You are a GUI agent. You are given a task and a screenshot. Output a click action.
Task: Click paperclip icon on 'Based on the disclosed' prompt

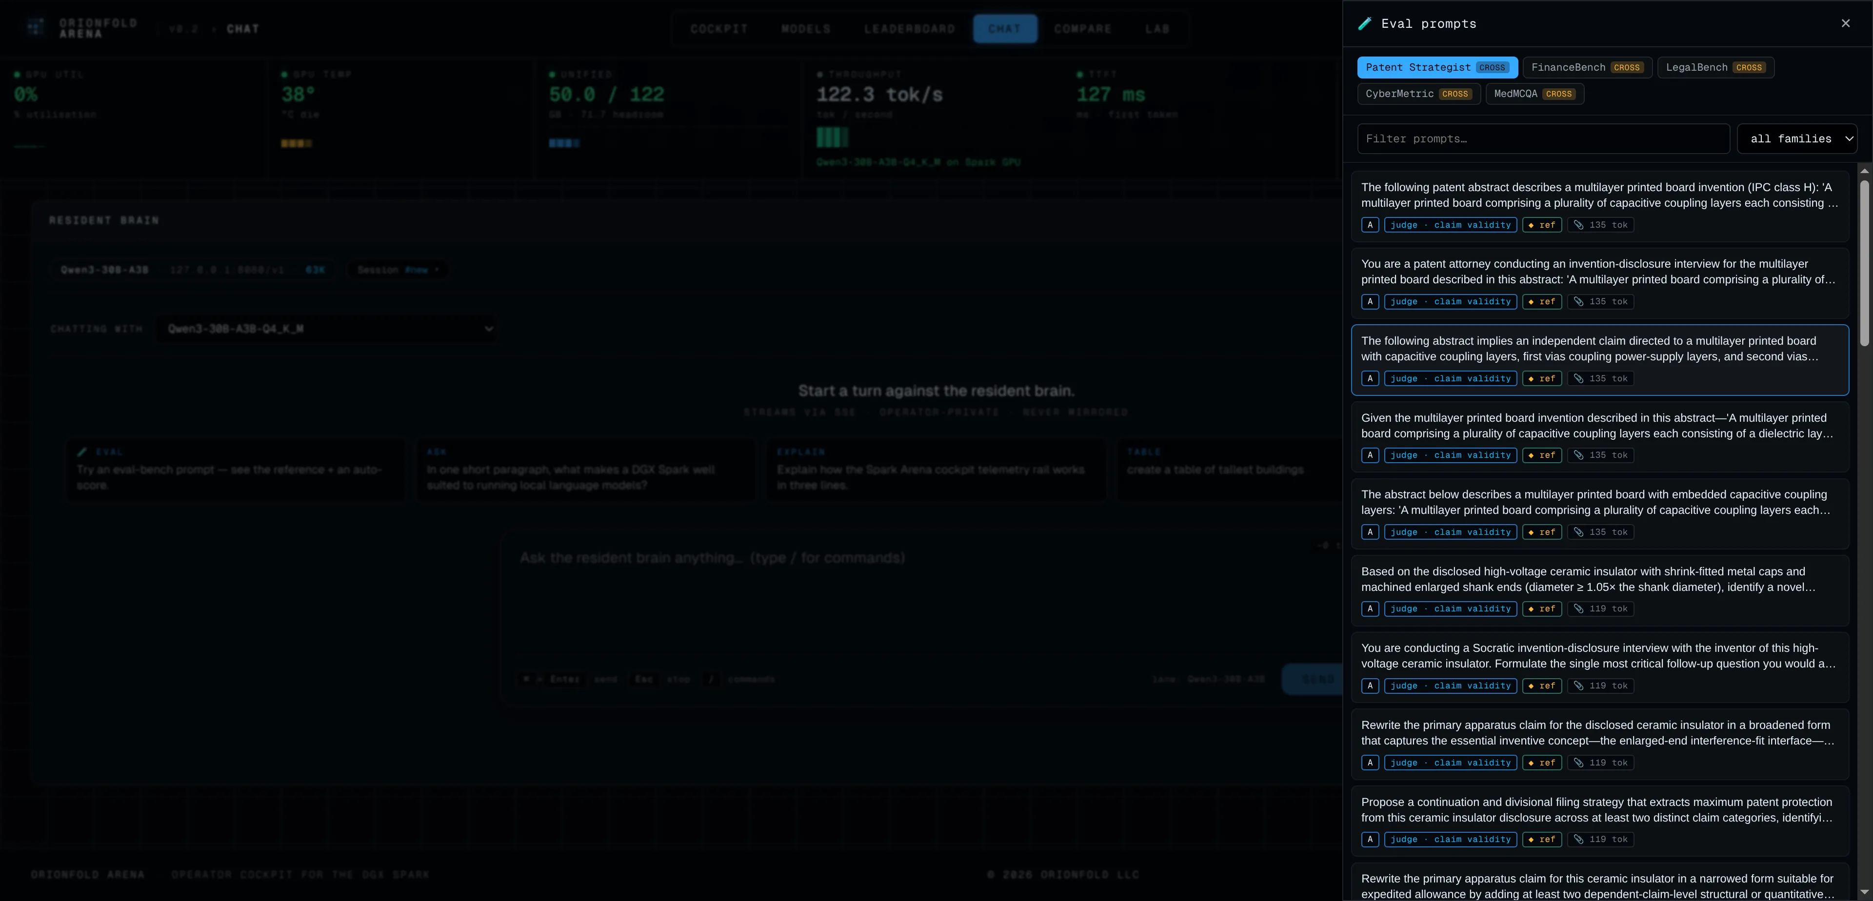[x=1578, y=609]
